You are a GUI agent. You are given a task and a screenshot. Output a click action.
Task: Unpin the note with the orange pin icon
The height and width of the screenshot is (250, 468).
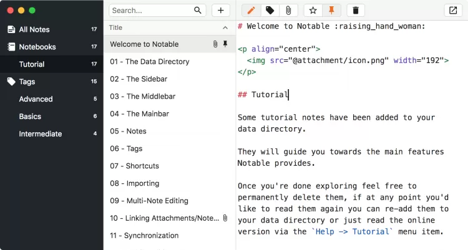(x=331, y=11)
